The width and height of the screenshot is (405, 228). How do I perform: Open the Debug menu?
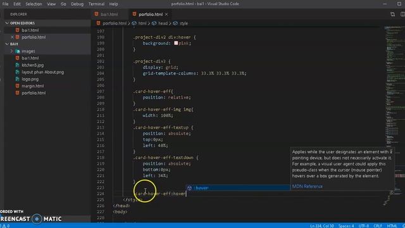pyautogui.click(x=77, y=4)
